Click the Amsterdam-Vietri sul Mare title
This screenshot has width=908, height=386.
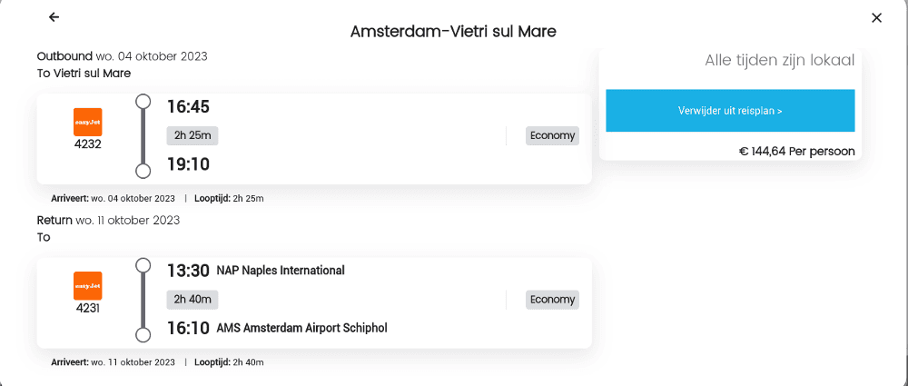[x=453, y=31]
